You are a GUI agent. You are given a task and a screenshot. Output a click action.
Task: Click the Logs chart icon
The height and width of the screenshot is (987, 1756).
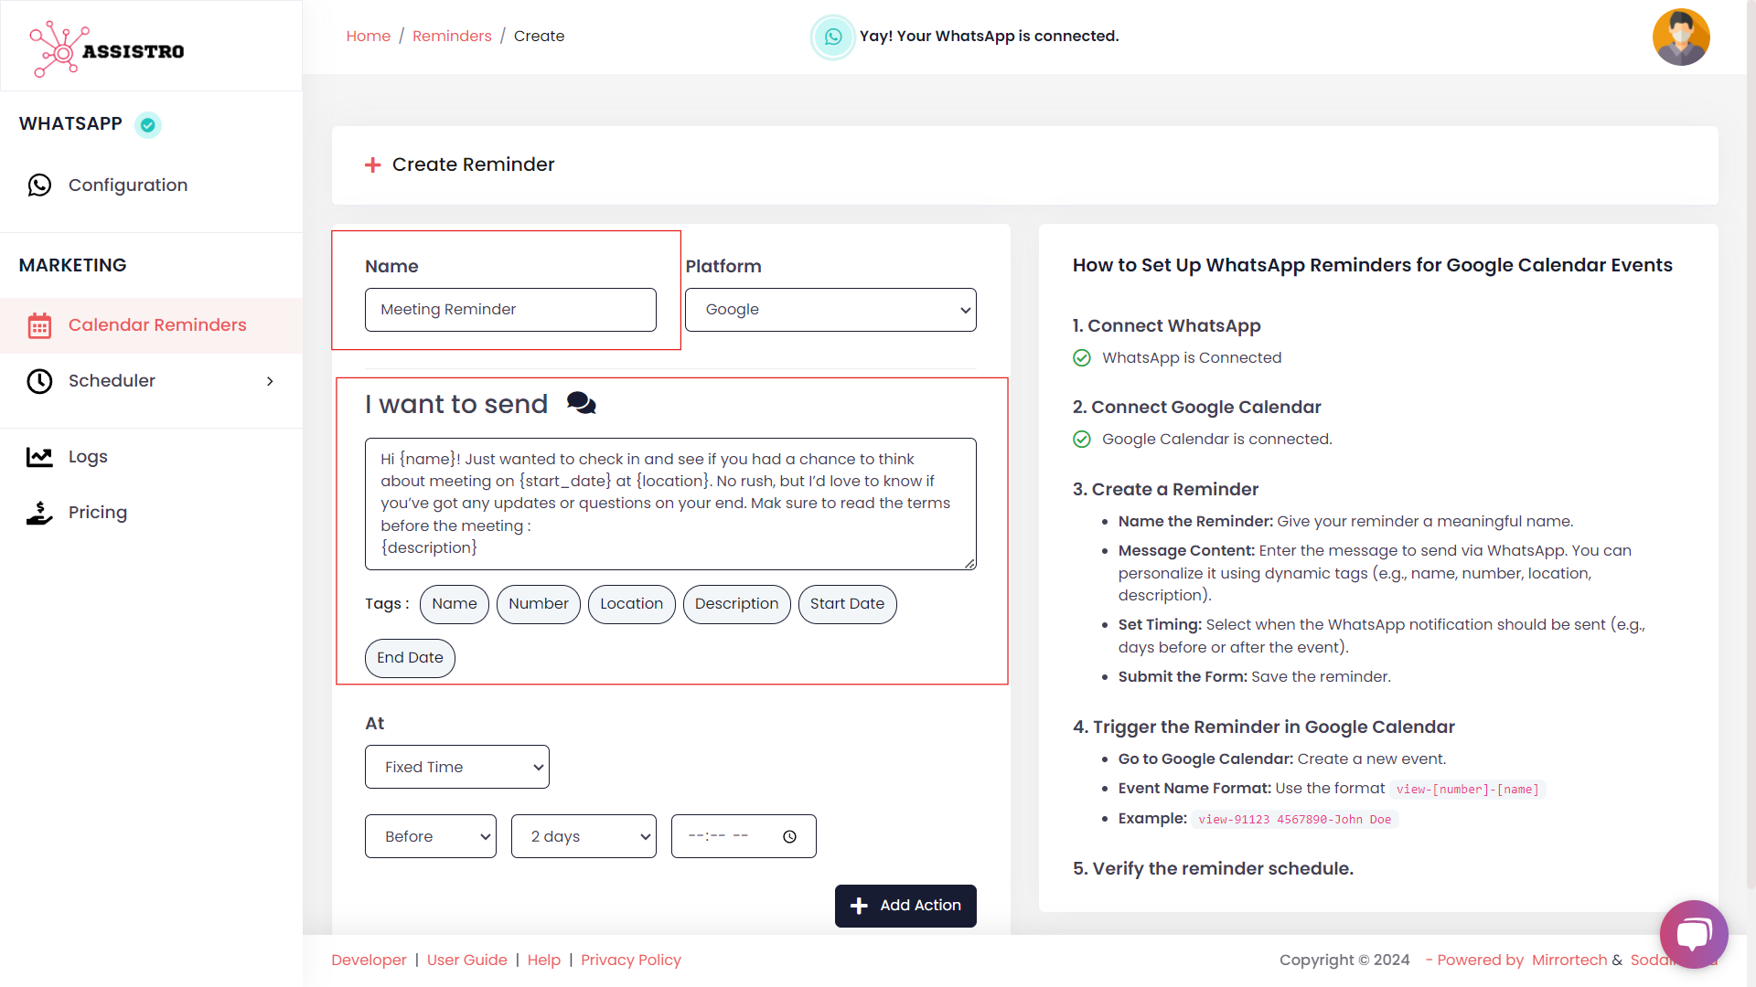(39, 457)
